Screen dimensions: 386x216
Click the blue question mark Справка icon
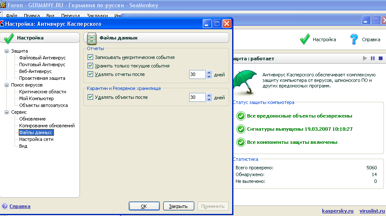pyautogui.click(x=354, y=39)
